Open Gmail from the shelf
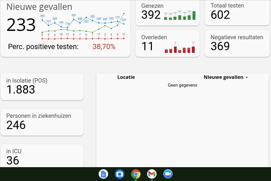This screenshot has width=271, height=181. (x=152, y=174)
